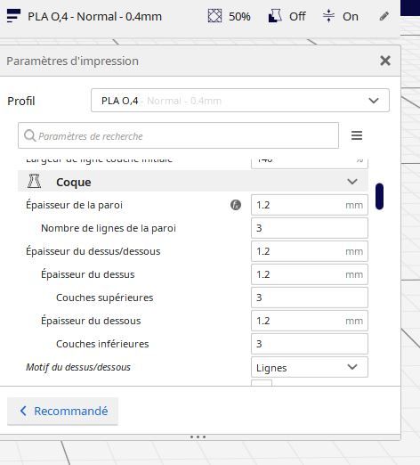Click the Couches supérieures value field
The image size is (420, 465).
(x=310, y=298)
